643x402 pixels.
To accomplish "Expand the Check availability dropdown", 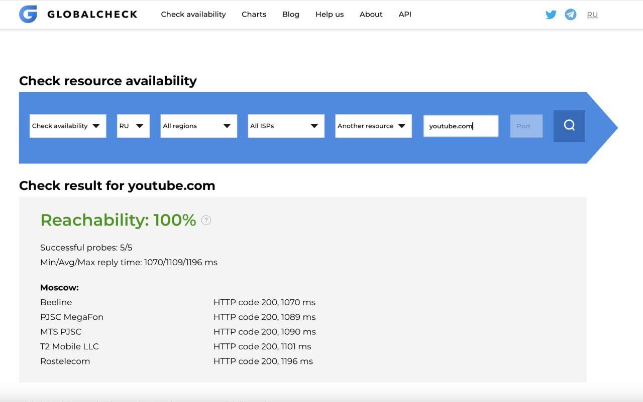I will point(68,126).
